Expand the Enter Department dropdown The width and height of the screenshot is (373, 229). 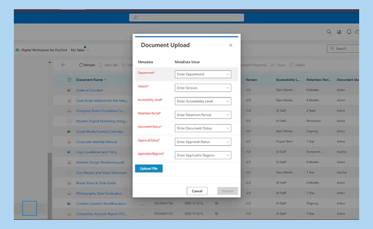(203, 74)
